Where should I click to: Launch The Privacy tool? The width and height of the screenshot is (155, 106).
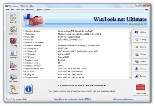13,90
